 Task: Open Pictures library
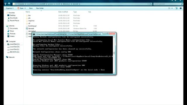click(13, 34)
